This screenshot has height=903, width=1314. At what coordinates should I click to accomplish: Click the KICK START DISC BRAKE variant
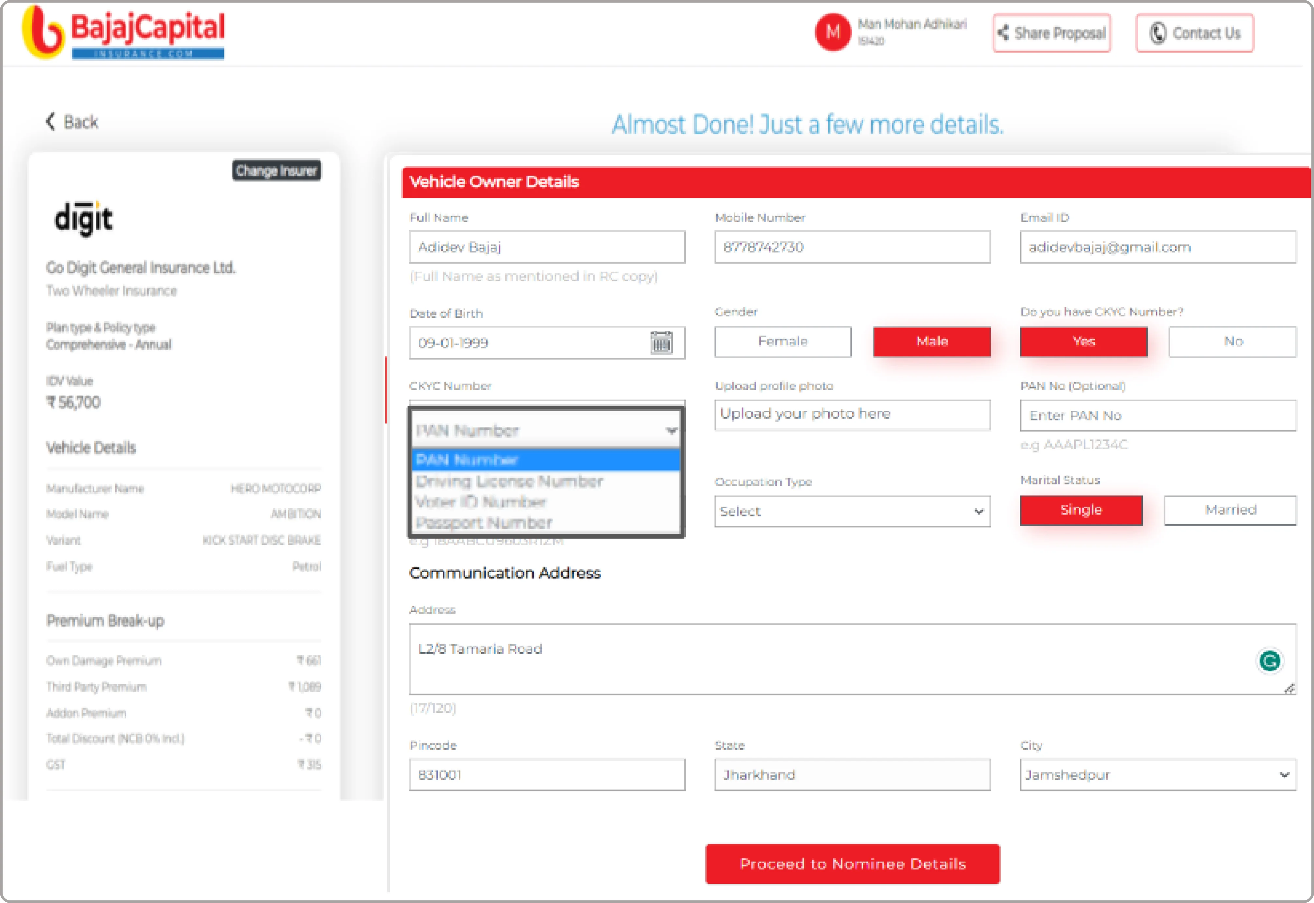[261, 540]
